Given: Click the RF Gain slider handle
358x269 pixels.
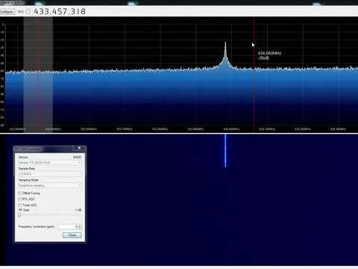Looking at the screenshot, I should pyautogui.click(x=19, y=215).
